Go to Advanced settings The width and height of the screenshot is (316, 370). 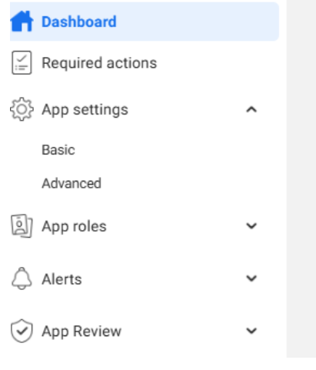(x=72, y=183)
